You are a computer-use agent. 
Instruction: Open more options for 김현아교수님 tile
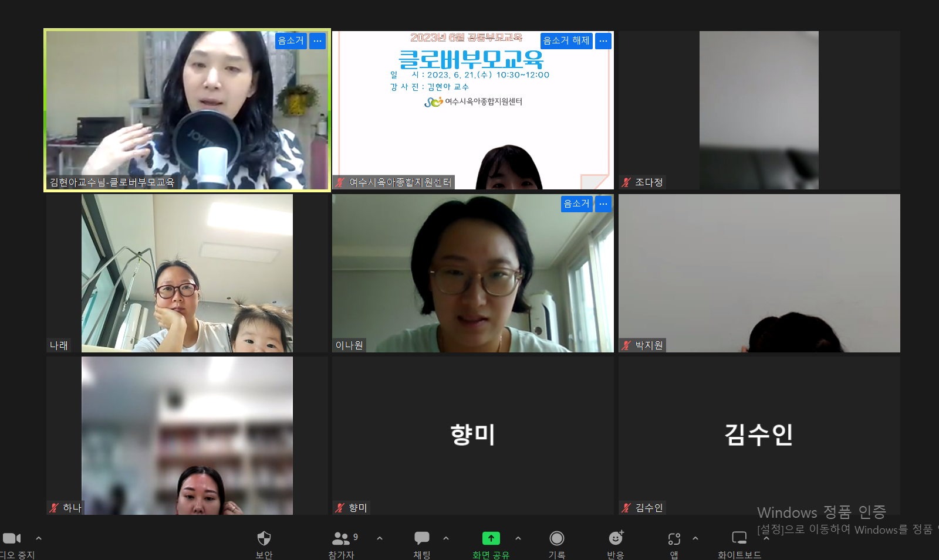pyautogui.click(x=317, y=40)
